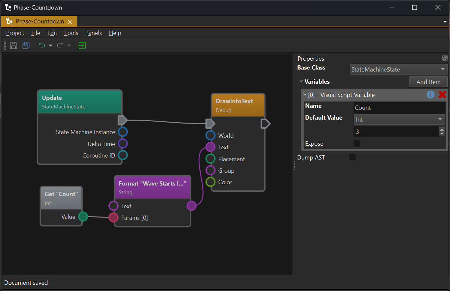
Task: Open the Default Value Int type dropdown
Action: click(x=400, y=119)
